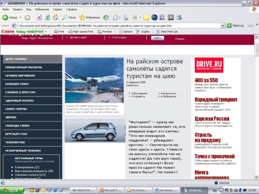Open the Mail icon dropdown arrow
This screenshot has width=259, height=194.
pyautogui.click(x=120, y=17)
